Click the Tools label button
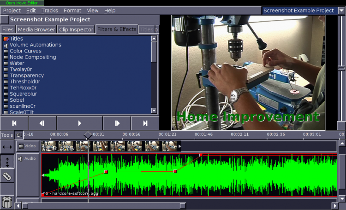 (7, 135)
